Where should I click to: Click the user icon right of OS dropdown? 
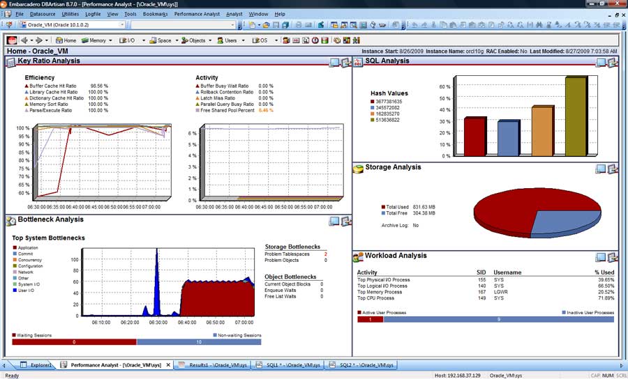pos(286,40)
